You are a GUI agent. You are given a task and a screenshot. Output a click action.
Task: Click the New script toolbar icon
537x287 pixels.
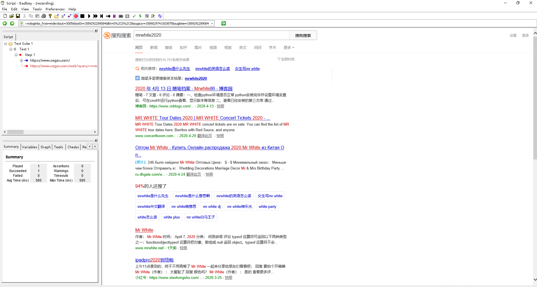tap(5, 16)
